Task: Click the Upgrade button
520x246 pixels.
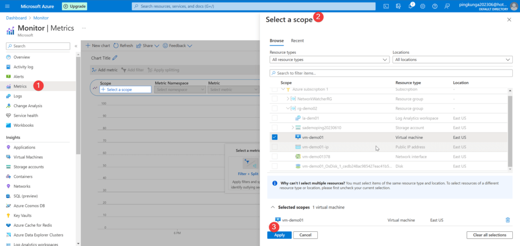Action: (75, 6)
